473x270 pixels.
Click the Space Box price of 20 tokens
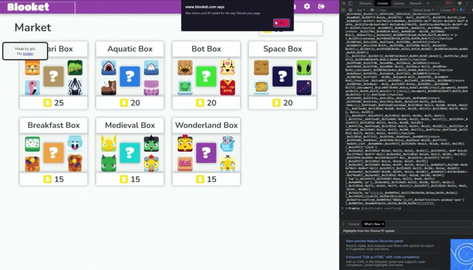point(283,103)
